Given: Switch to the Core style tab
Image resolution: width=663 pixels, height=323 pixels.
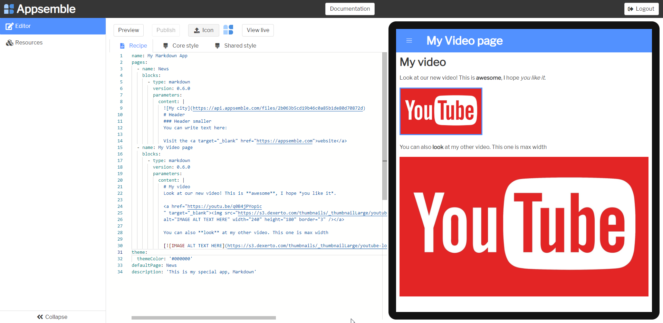Looking at the screenshot, I should coord(181,46).
